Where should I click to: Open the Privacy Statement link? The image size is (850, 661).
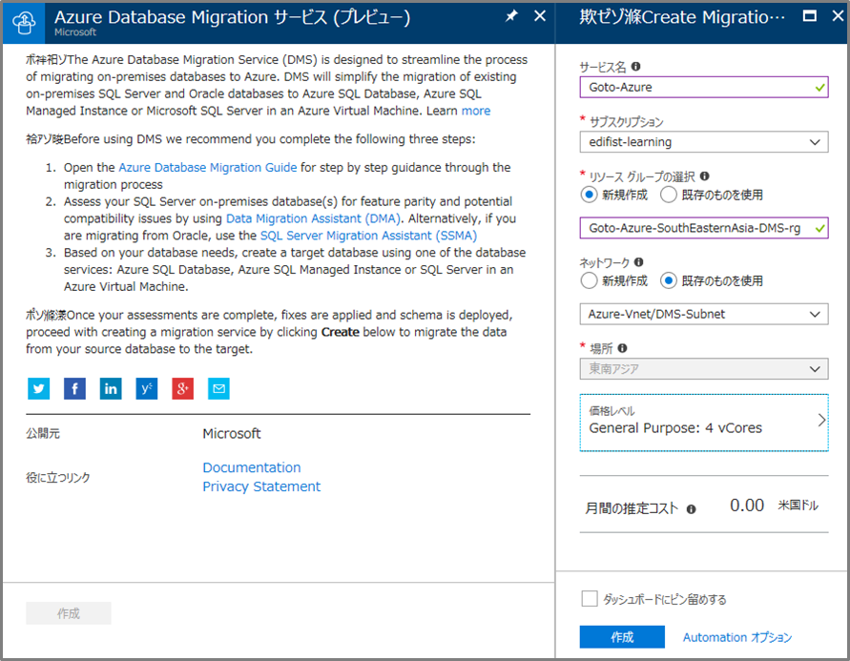pos(261,486)
